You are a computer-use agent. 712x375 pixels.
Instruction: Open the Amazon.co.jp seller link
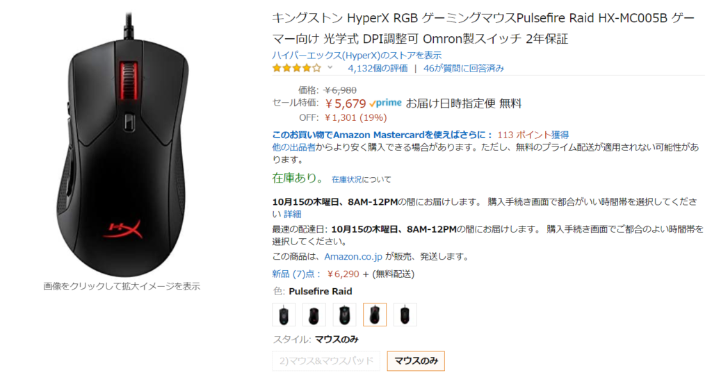coord(353,257)
